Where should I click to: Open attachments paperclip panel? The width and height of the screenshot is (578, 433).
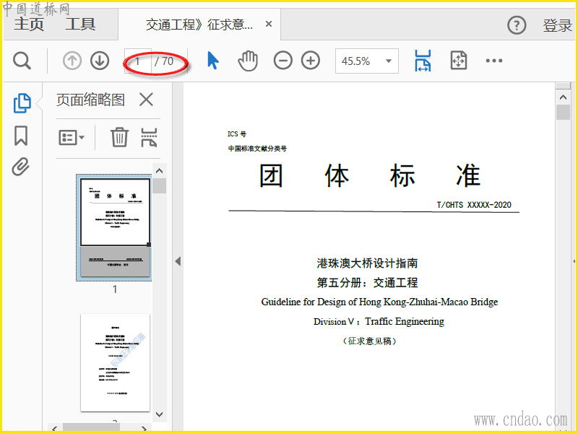click(x=21, y=167)
